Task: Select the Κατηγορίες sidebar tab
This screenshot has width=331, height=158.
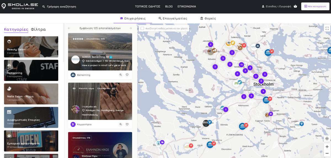Action: point(16,29)
